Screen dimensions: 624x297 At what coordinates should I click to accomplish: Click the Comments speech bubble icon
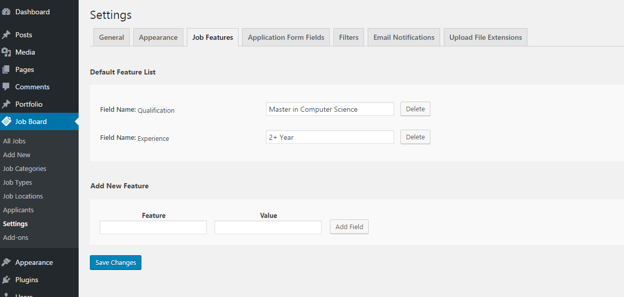7,87
